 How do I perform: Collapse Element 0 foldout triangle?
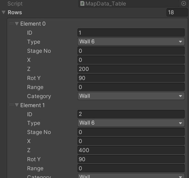[17, 24]
